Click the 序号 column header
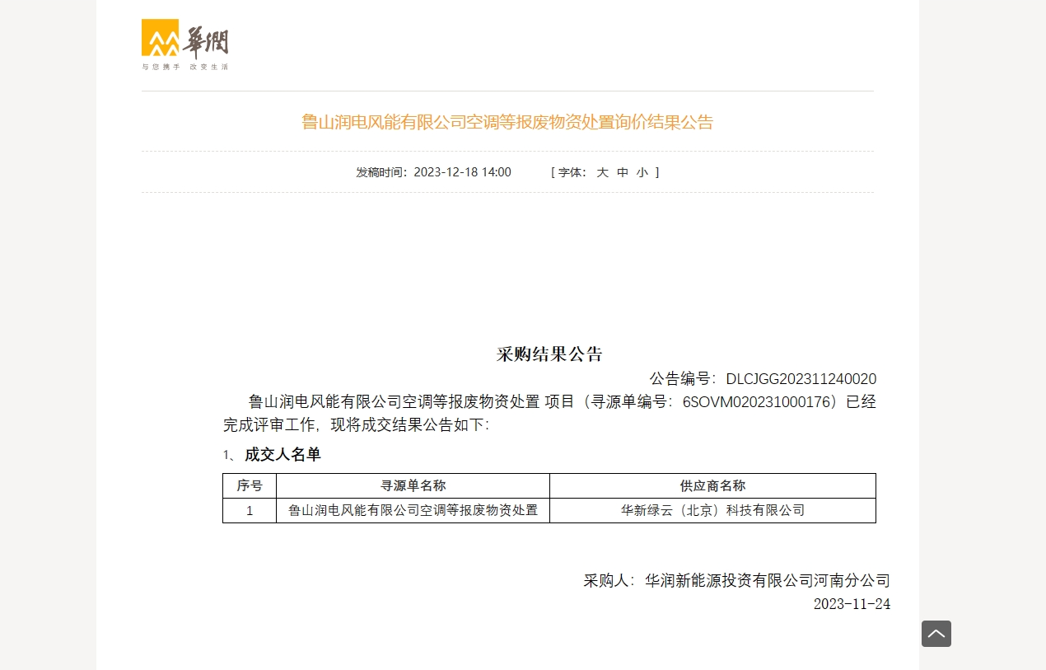Image resolution: width=1046 pixels, height=670 pixels. pos(250,486)
